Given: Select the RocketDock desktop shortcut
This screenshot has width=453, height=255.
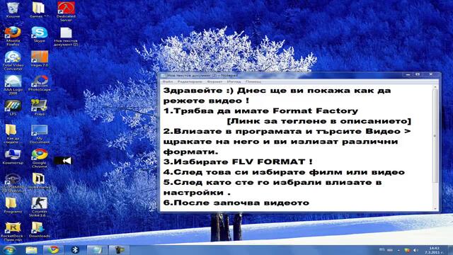Looking at the screenshot, I should pos(13,232).
